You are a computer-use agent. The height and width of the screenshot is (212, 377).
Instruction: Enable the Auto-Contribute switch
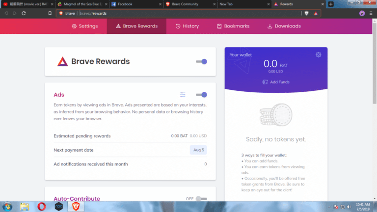pos(201,199)
